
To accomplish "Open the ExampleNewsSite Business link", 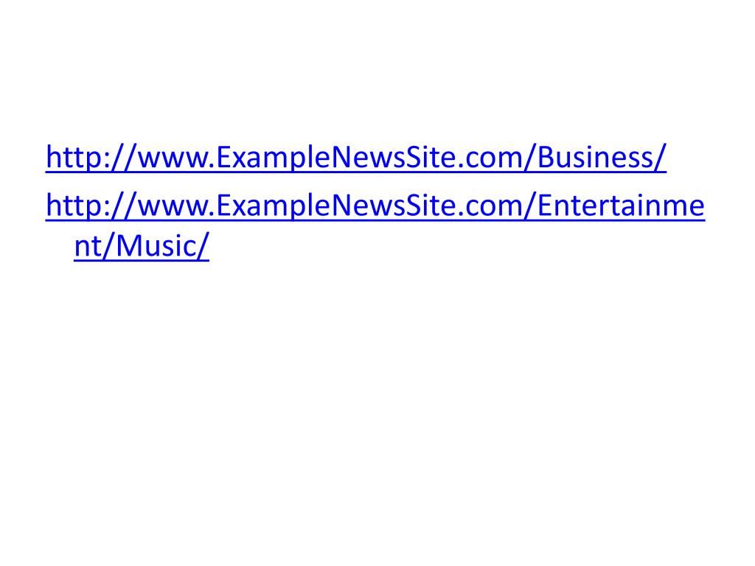I will tap(356, 158).
